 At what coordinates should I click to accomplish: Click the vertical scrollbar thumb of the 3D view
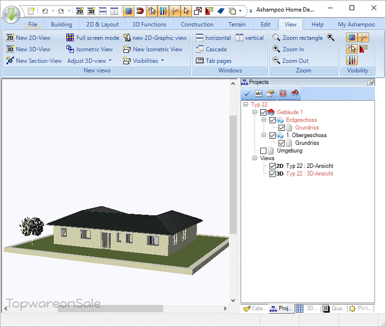tap(233, 175)
